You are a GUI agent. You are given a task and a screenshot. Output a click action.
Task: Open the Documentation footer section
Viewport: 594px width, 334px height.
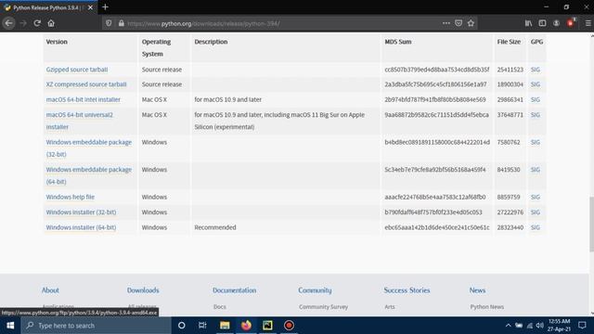[x=235, y=290]
